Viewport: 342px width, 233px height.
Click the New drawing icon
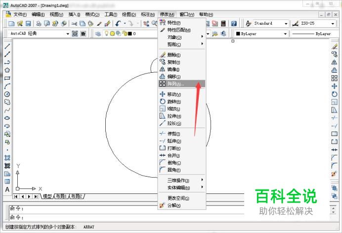click(x=11, y=23)
